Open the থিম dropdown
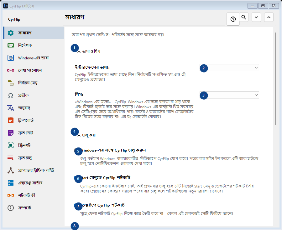The width and height of the screenshot is (282, 230). coord(229,95)
